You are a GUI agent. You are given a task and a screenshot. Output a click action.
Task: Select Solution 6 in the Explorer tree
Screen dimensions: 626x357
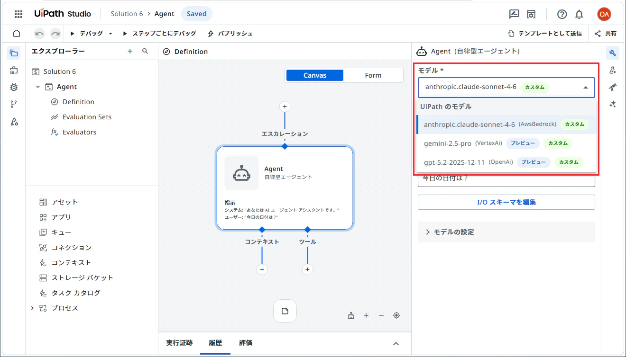click(x=60, y=71)
